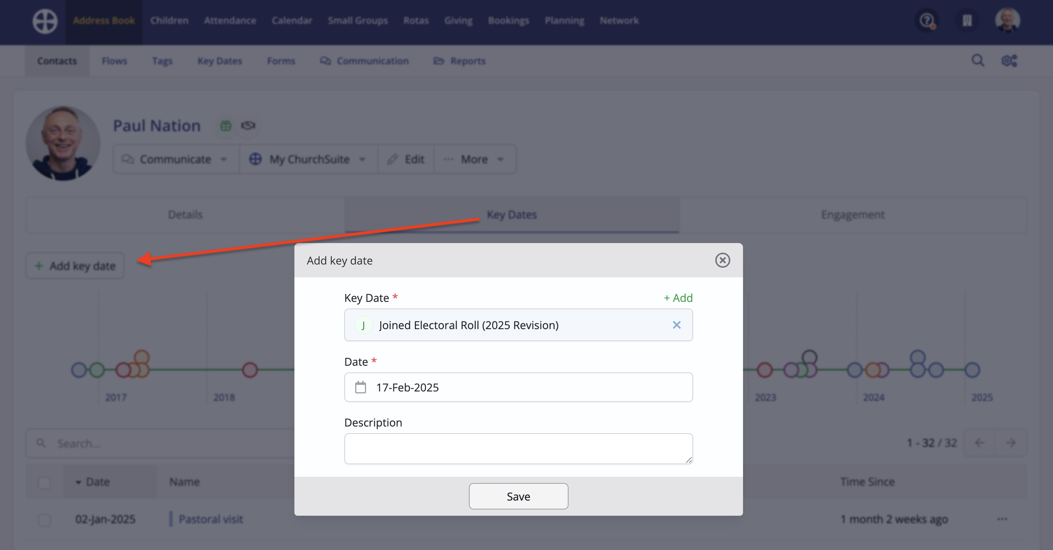Click the Edit button on the profile
This screenshot has width=1053, height=550.
[x=406, y=159]
